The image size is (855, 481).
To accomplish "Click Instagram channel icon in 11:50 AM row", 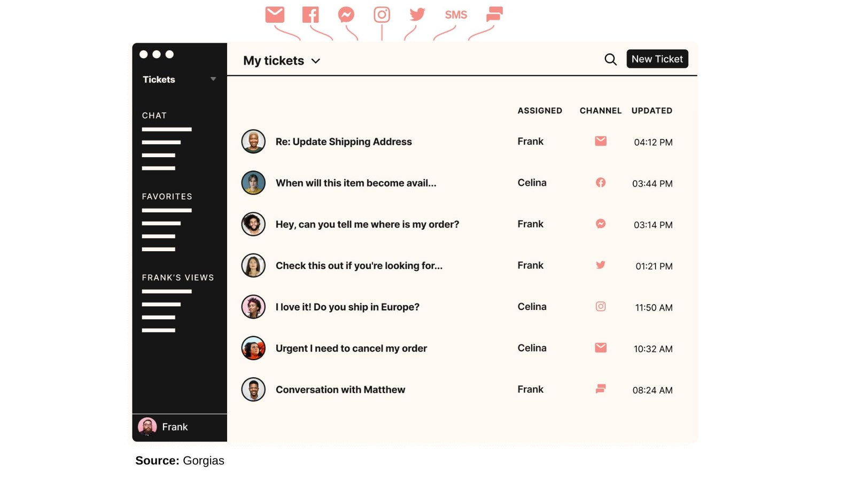I will [601, 307].
